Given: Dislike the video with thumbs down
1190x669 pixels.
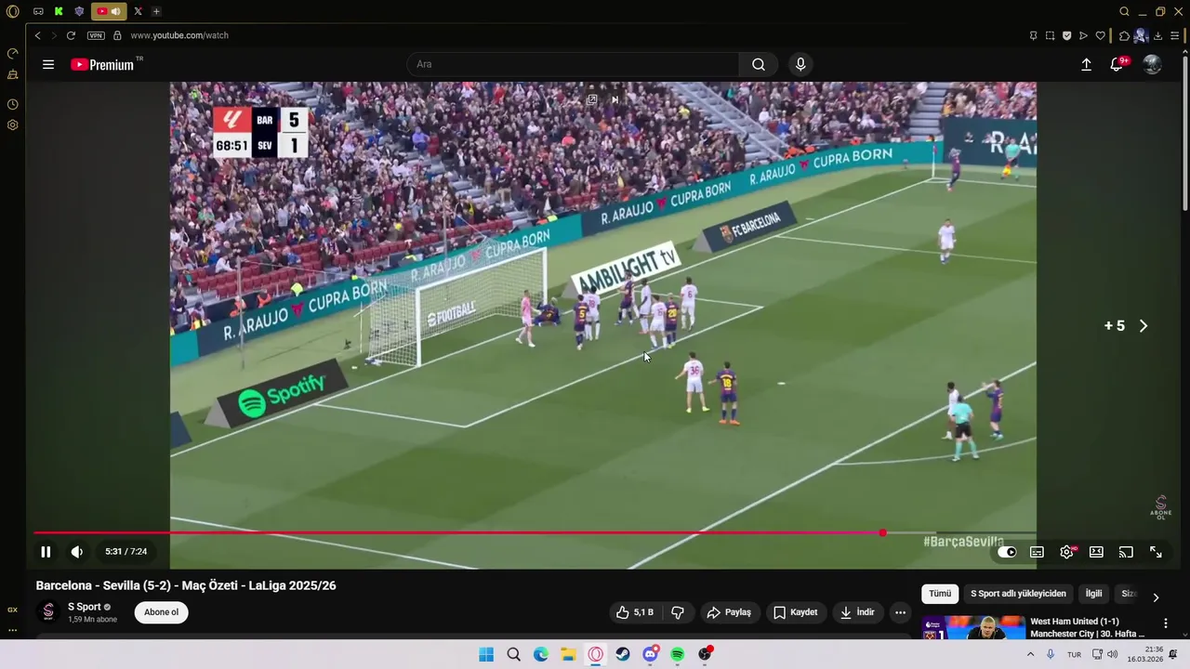Looking at the screenshot, I should [x=678, y=612].
